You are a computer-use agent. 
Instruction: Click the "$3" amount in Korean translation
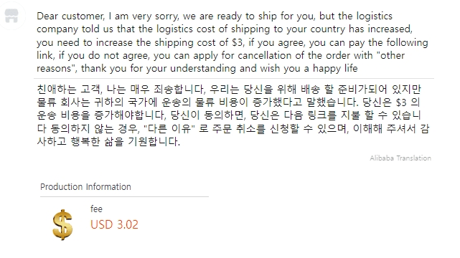401,102
